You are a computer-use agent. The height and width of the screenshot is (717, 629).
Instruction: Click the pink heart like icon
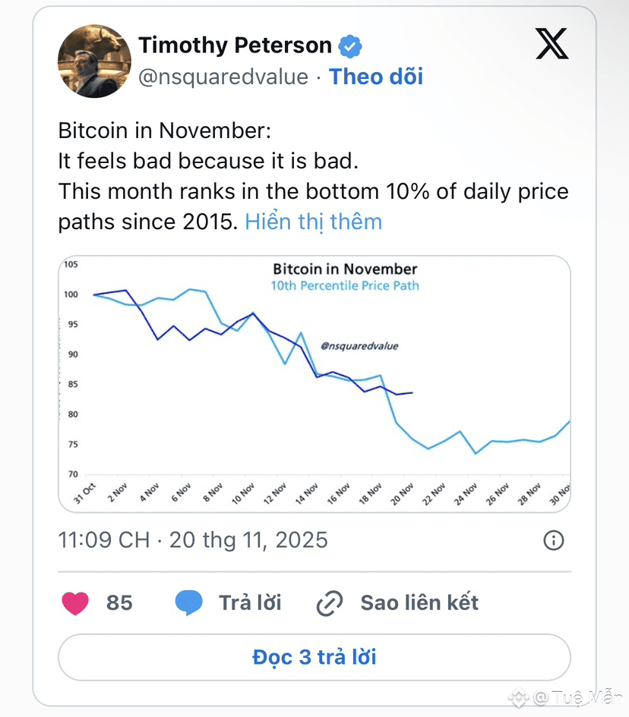click(x=74, y=603)
